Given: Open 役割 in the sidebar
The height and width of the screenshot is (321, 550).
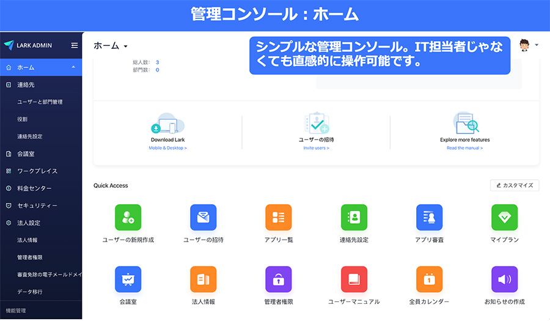Looking at the screenshot, I should click(x=23, y=119).
